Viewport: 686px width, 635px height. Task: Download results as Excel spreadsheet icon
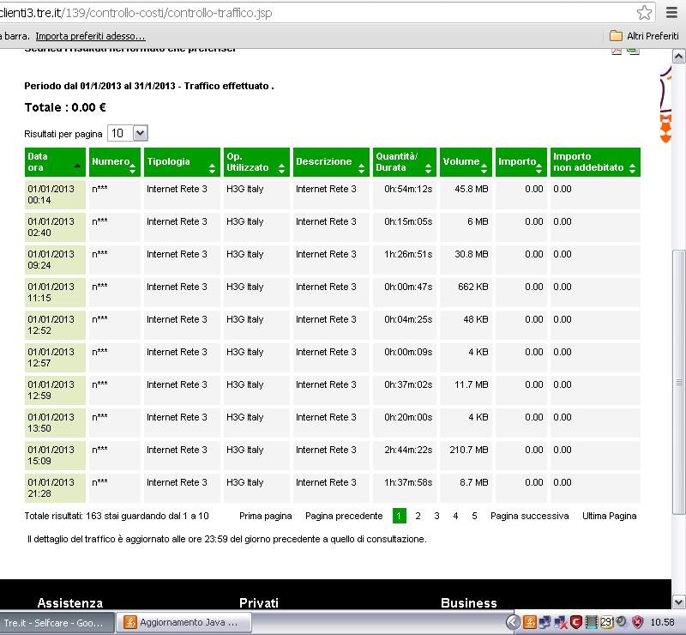633,51
